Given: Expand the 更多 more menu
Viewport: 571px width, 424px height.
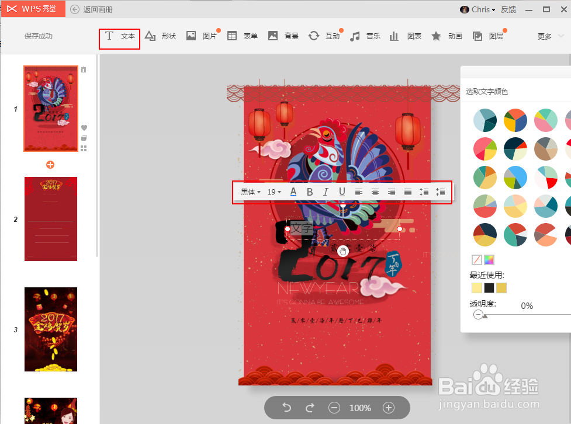Looking at the screenshot, I should (x=550, y=36).
